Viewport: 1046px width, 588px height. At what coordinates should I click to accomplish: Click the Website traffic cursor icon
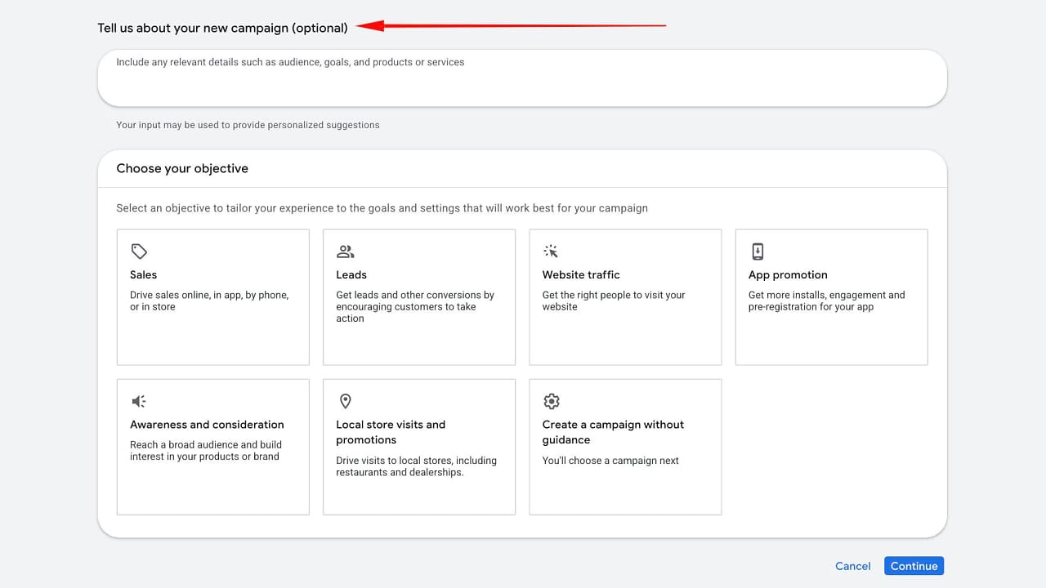click(552, 252)
